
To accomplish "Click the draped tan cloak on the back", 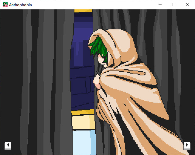I will (137, 100).
